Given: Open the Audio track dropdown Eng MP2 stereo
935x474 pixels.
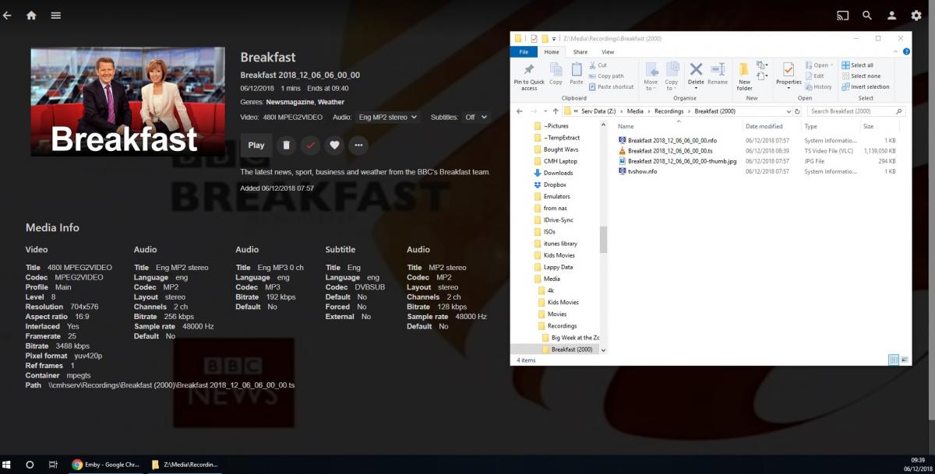Looking at the screenshot, I should click(x=387, y=117).
